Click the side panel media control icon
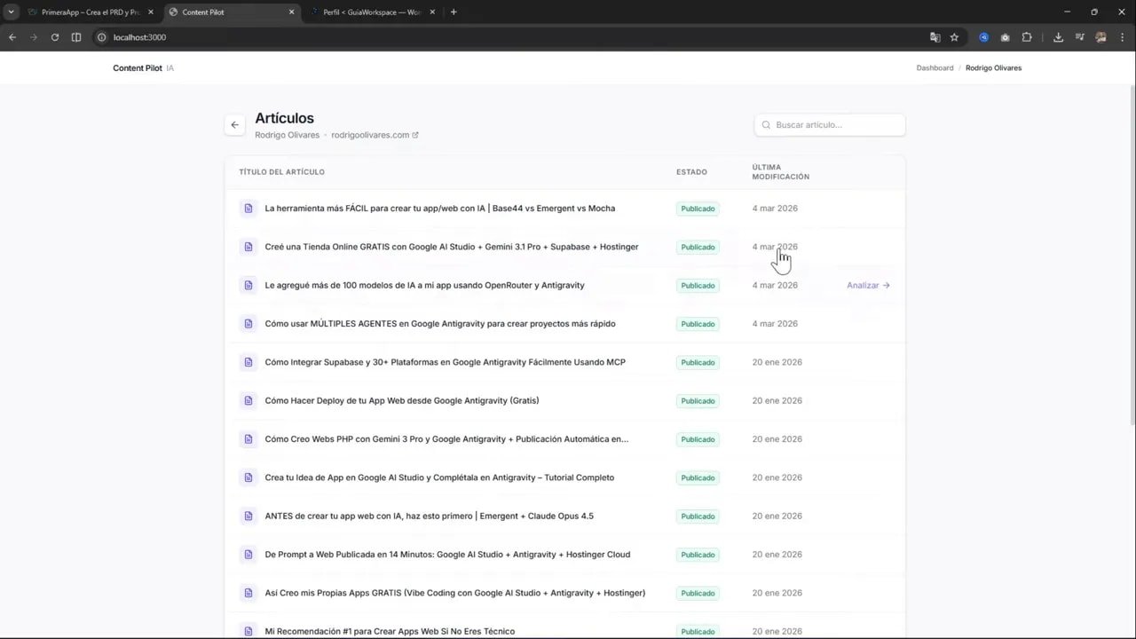 (x=1080, y=37)
